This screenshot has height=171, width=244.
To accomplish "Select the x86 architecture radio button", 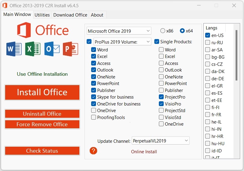I will pos(162,31).
